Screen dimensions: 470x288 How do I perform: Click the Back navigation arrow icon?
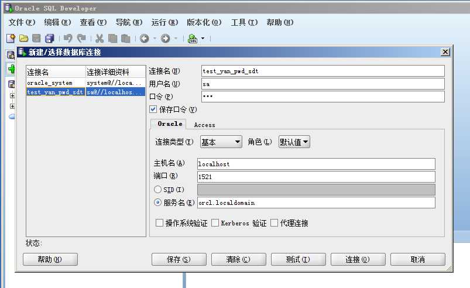point(145,39)
